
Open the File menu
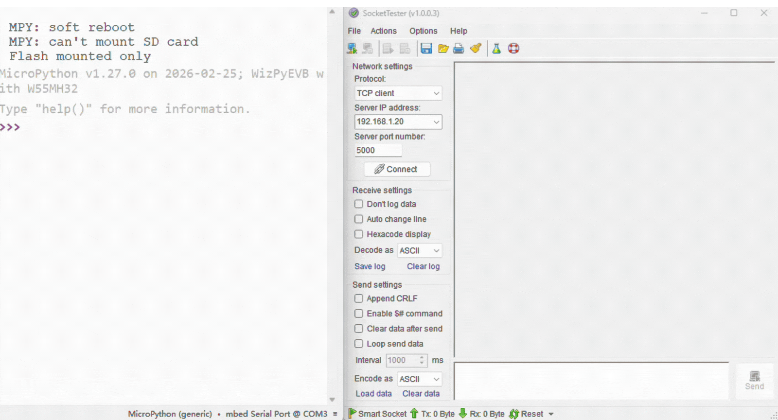click(x=354, y=31)
